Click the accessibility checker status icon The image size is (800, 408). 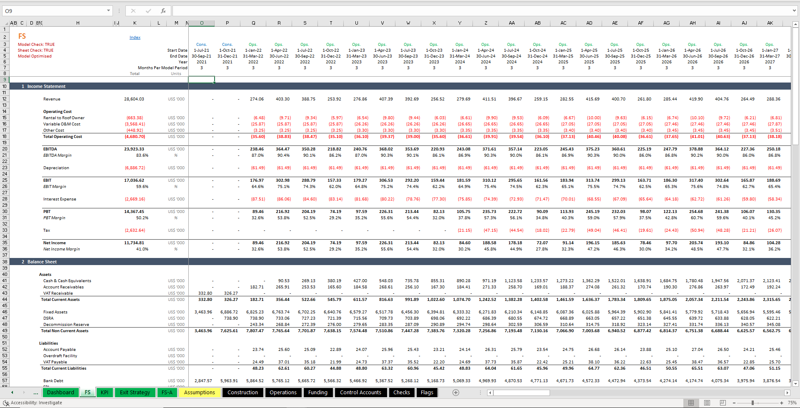[x=6, y=403]
